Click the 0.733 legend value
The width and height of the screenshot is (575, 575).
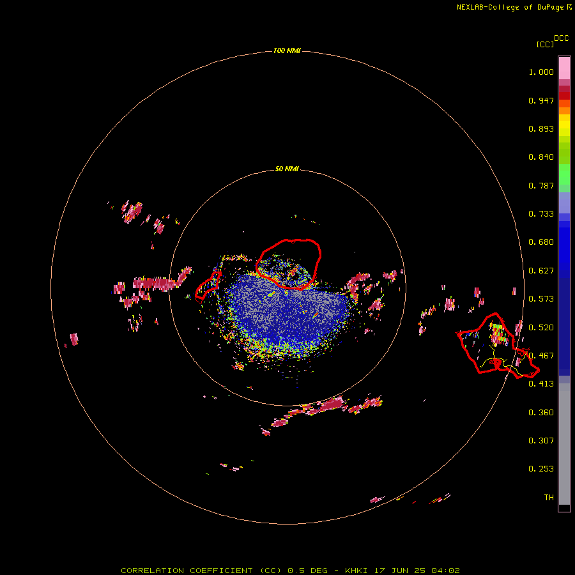(541, 214)
